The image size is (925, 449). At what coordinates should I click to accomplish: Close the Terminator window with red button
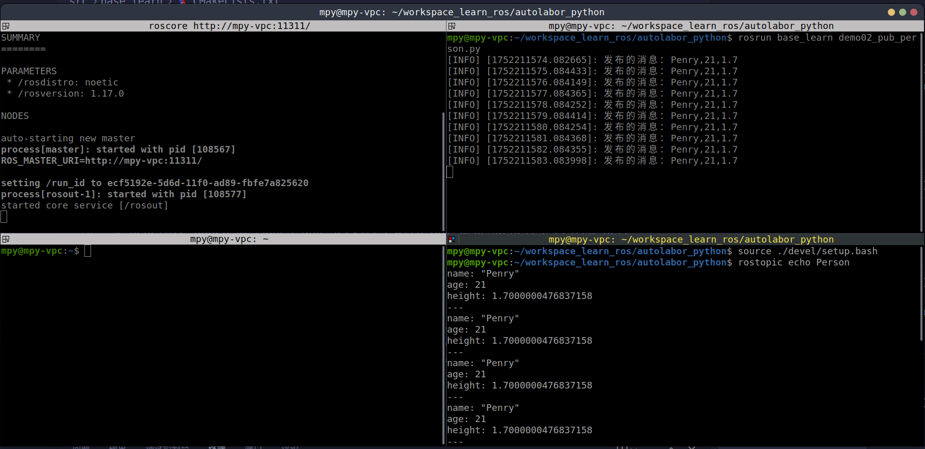(914, 12)
